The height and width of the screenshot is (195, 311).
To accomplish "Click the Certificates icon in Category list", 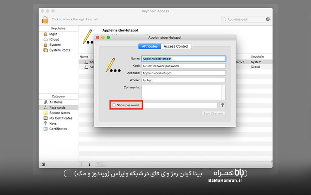I will [x=45, y=129].
